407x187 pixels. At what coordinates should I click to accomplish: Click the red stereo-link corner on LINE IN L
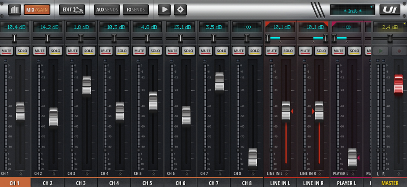click(x=267, y=23)
